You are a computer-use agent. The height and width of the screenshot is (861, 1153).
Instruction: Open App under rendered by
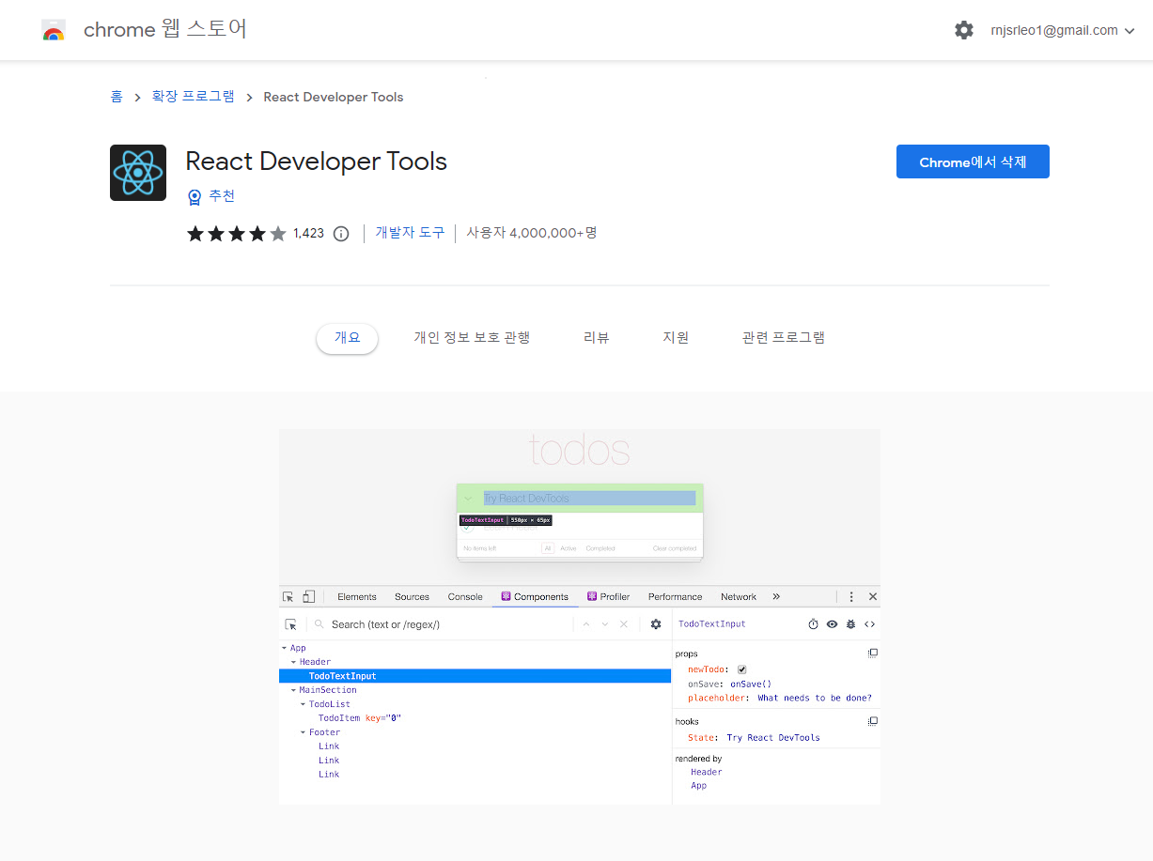pyautogui.click(x=699, y=786)
